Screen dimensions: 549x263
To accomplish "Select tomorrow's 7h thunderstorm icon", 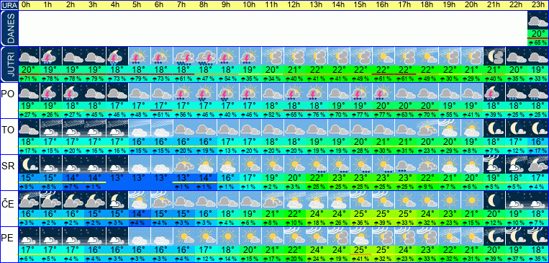I will [183, 56].
